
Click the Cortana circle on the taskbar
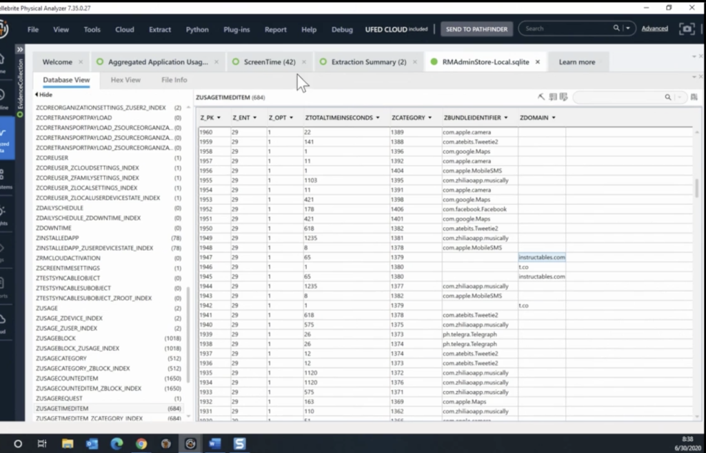(18, 444)
